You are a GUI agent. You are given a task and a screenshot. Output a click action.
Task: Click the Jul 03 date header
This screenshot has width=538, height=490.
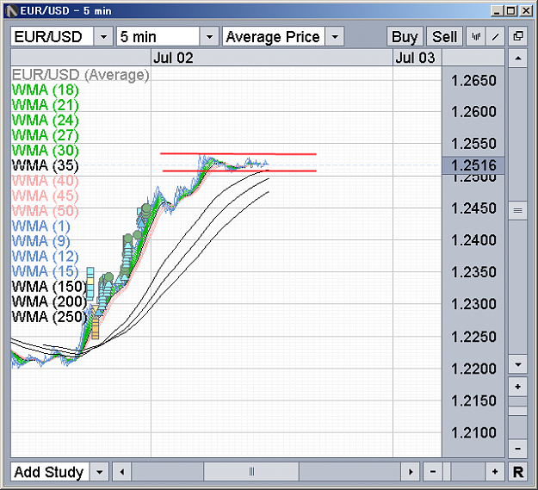coord(415,58)
